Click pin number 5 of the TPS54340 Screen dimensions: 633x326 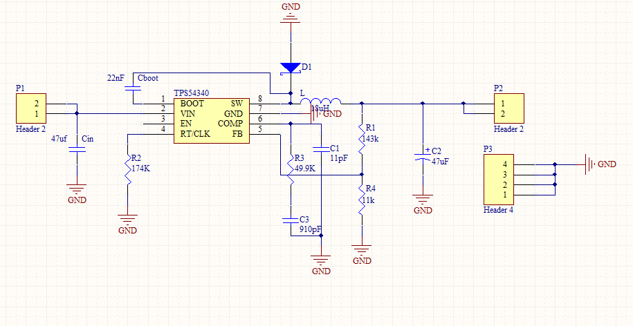(x=260, y=129)
